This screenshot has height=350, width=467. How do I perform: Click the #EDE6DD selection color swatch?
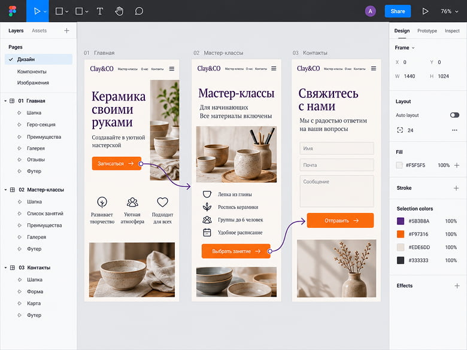[401, 247]
